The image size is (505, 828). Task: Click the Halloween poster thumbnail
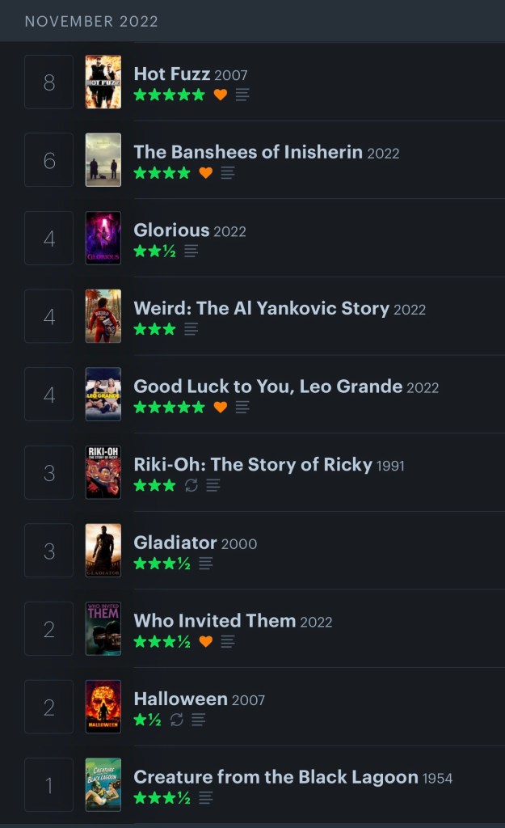point(103,706)
